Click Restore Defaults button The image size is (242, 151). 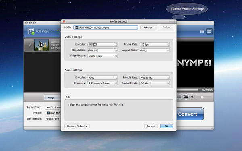77,126
